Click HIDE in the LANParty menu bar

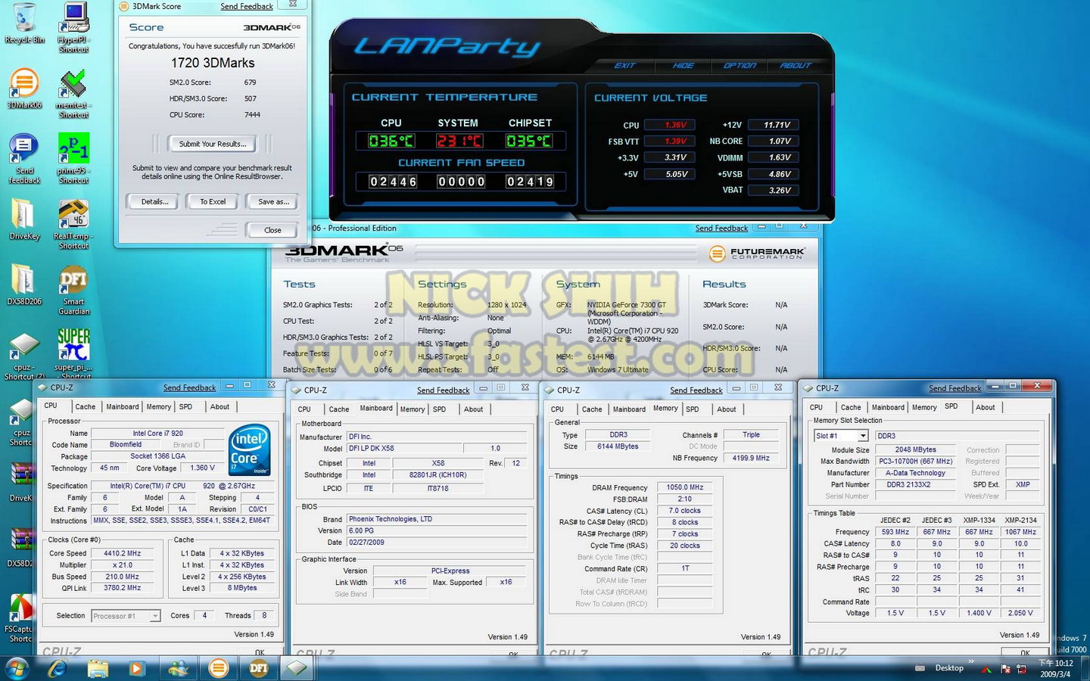(683, 66)
